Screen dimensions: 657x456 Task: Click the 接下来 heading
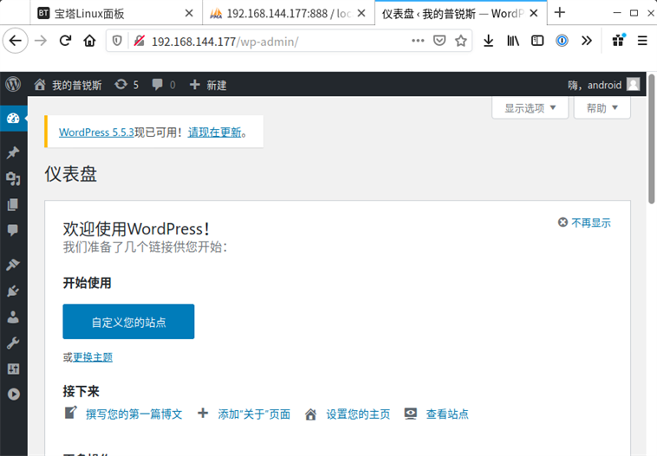(x=81, y=391)
